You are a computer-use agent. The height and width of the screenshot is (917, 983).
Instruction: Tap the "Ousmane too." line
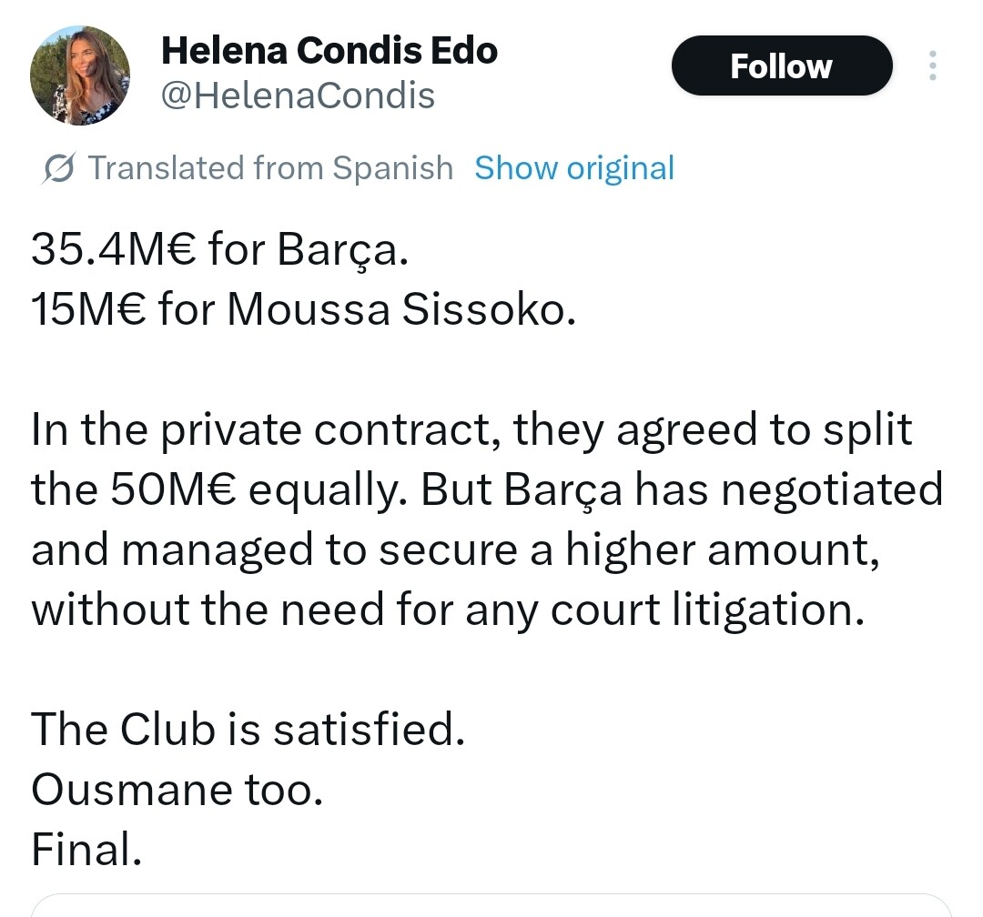[x=177, y=788]
